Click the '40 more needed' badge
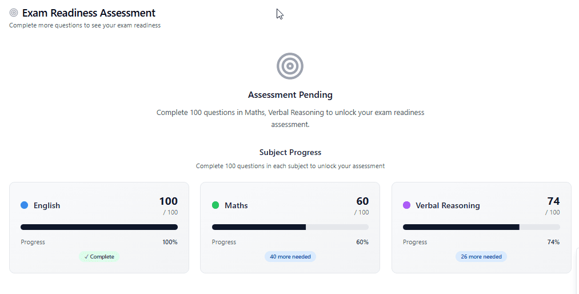 click(290, 257)
